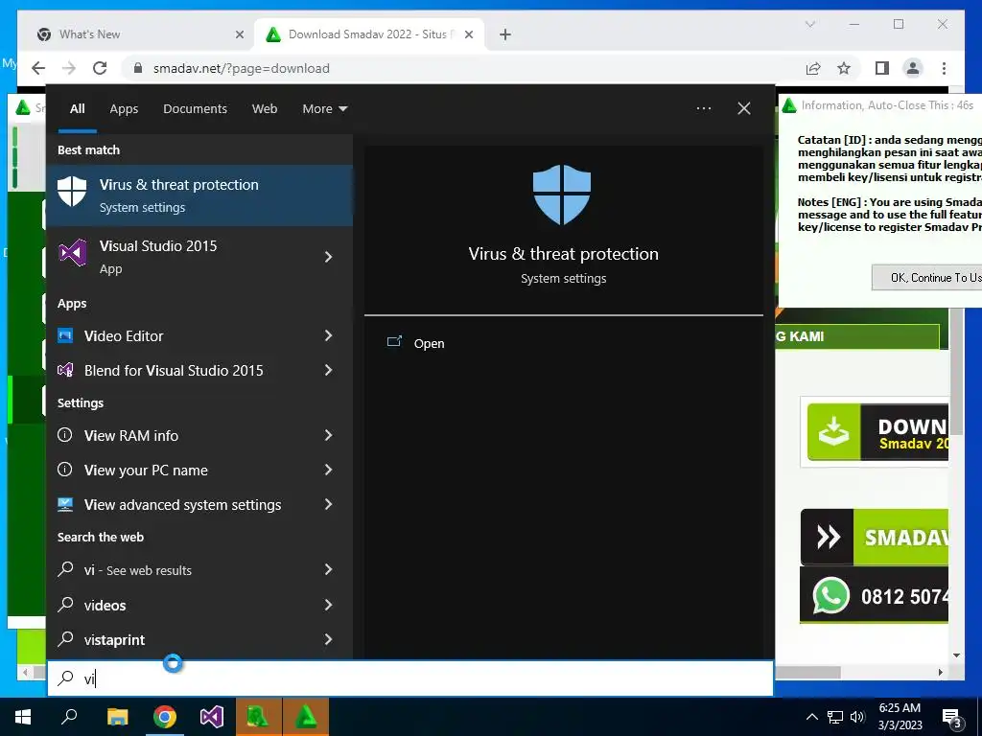Open the Windows Start menu

click(x=23, y=717)
